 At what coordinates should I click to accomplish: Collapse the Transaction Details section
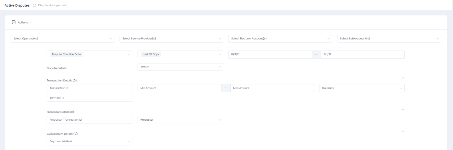pyautogui.click(x=403, y=78)
